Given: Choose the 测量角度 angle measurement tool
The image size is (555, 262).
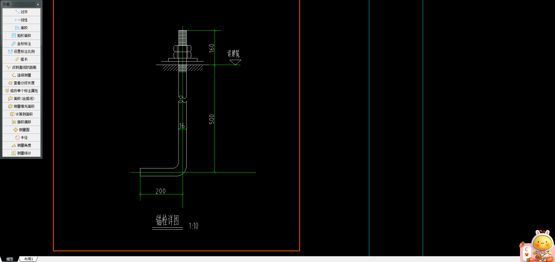Looking at the screenshot, I should (21, 145).
